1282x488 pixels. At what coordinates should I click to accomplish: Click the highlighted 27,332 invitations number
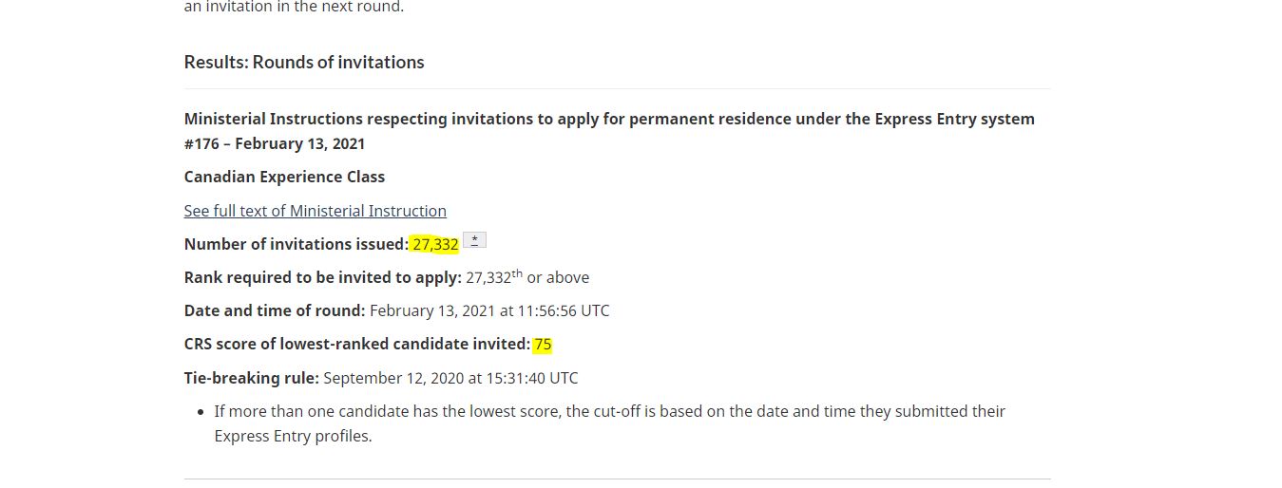pos(435,244)
